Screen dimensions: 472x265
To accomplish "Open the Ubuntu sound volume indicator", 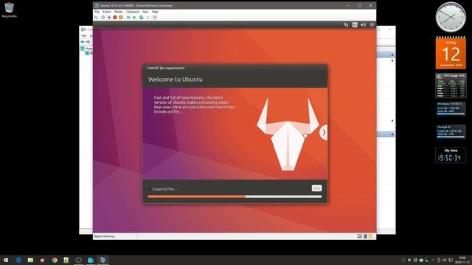I will pyautogui.click(x=364, y=25).
